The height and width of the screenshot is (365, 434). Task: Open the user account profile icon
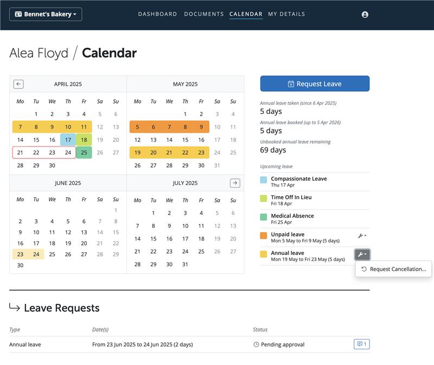coord(365,15)
